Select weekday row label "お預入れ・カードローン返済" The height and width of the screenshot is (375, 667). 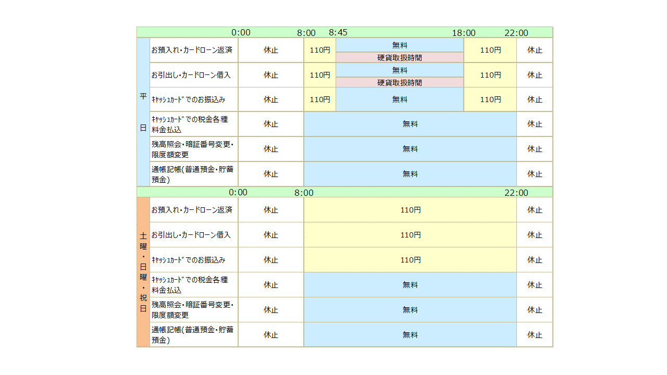click(194, 51)
